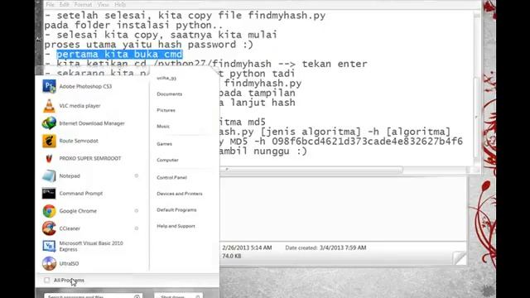Open Pictures library link
This screenshot has width=530, height=298.
[x=166, y=110]
